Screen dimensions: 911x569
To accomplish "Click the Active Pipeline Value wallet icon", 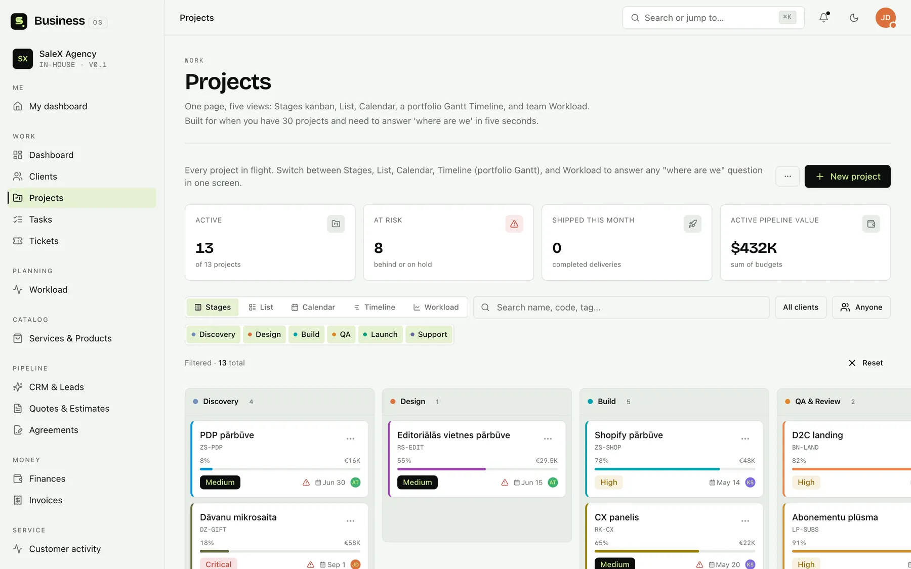I will point(871,224).
